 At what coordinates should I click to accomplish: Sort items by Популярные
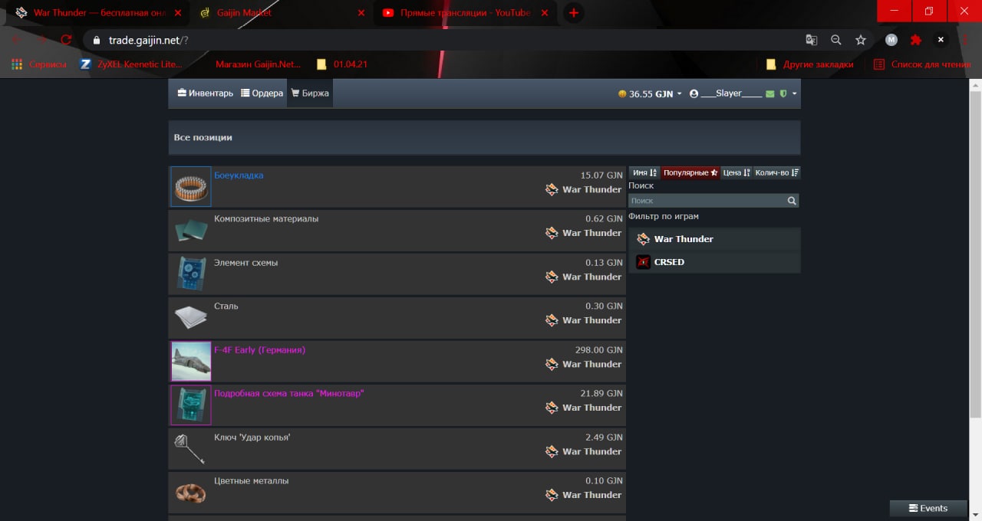(690, 172)
